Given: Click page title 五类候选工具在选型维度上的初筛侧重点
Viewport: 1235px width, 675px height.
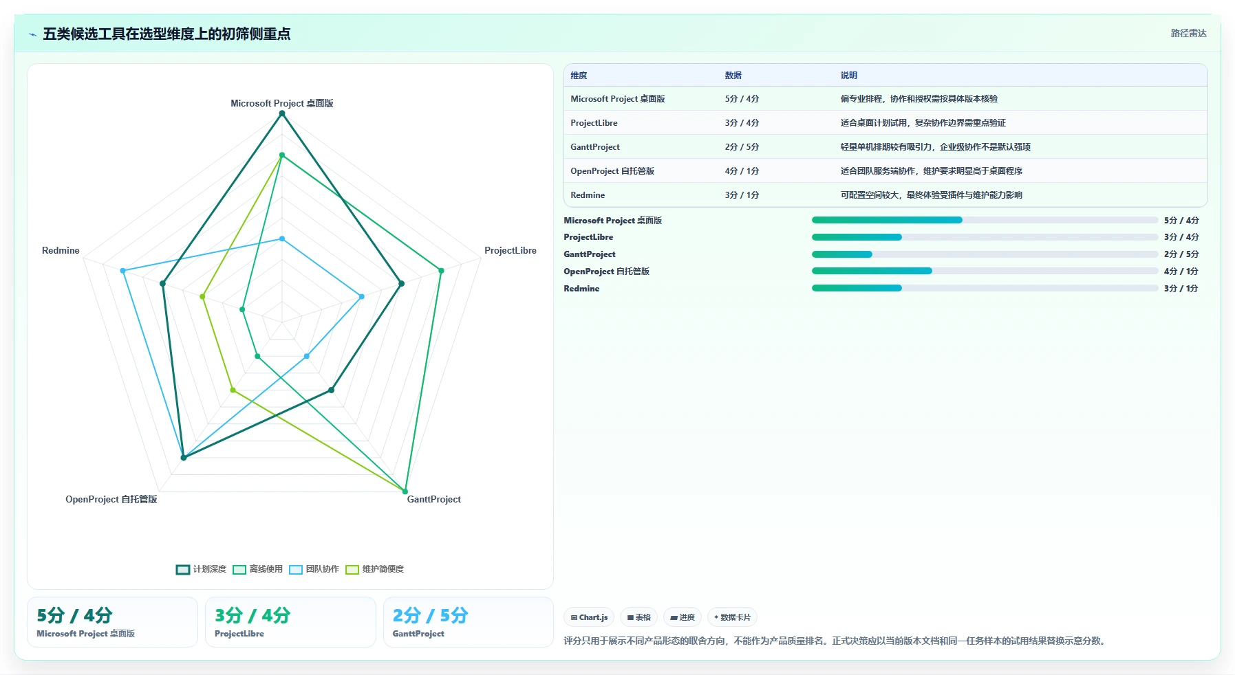Looking at the screenshot, I should pyautogui.click(x=167, y=34).
